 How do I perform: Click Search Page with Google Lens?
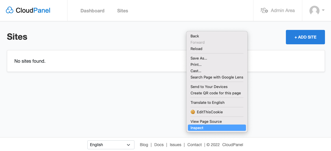point(217,77)
